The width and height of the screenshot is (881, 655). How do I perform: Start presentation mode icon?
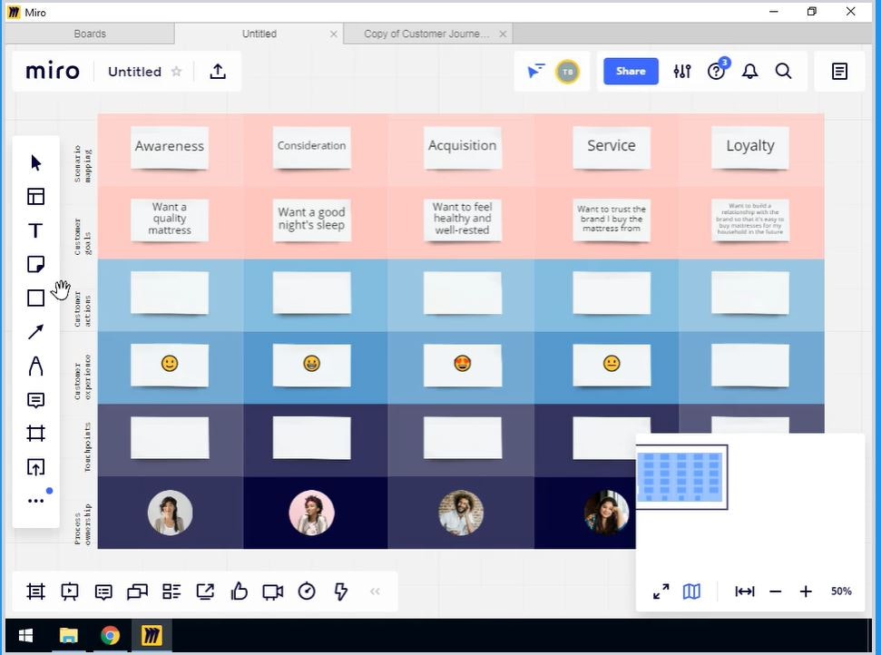[70, 591]
